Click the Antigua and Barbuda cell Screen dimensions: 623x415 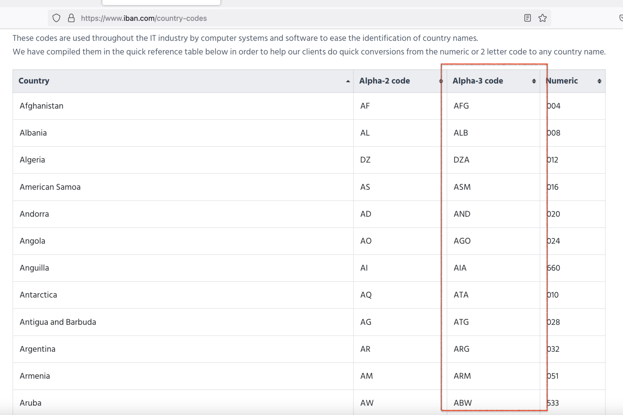[x=58, y=322]
